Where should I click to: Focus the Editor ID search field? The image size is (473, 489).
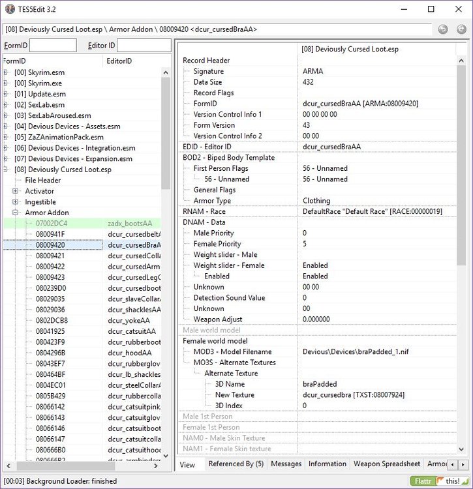[x=144, y=46]
